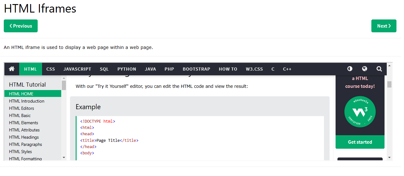The height and width of the screenshot is (176, 404).
Task: Open HTML Introduction sidebar link
Action: tap(27, 101)
